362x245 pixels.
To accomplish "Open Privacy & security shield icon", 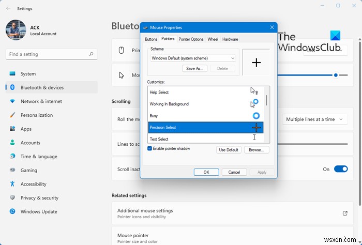I will (x=12, y=198).
